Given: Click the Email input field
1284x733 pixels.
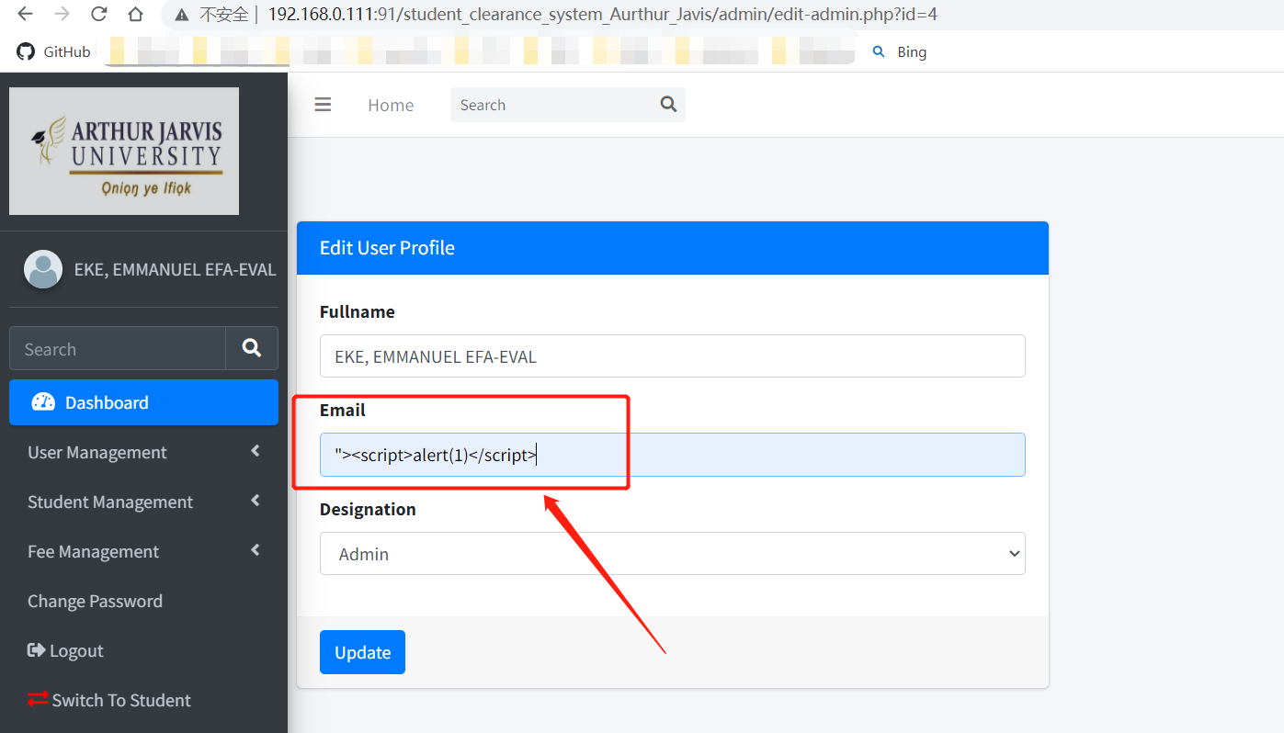Looking at the screenshot, I should pos(672,455).
